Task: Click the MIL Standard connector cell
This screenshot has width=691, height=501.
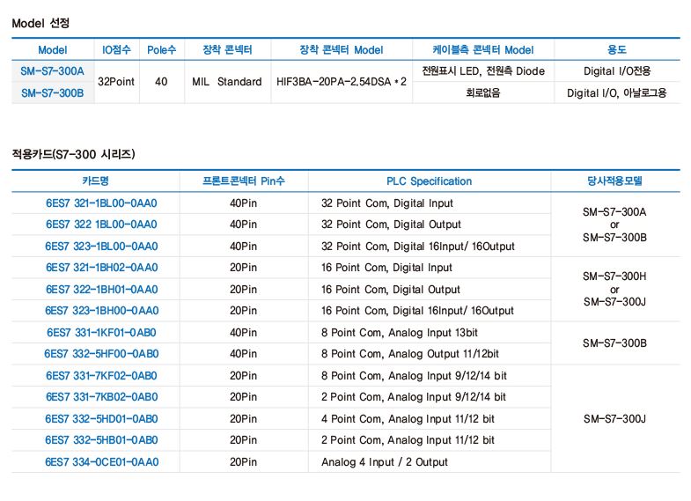Action: point(227,82)
